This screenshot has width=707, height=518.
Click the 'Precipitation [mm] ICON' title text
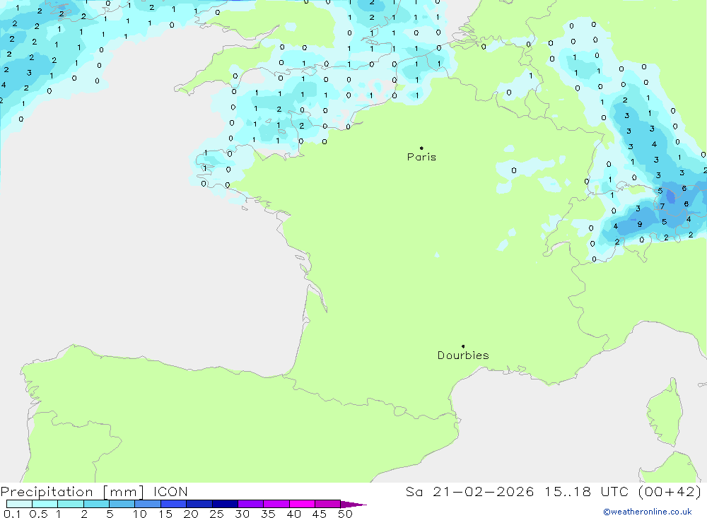click(94, 491)
